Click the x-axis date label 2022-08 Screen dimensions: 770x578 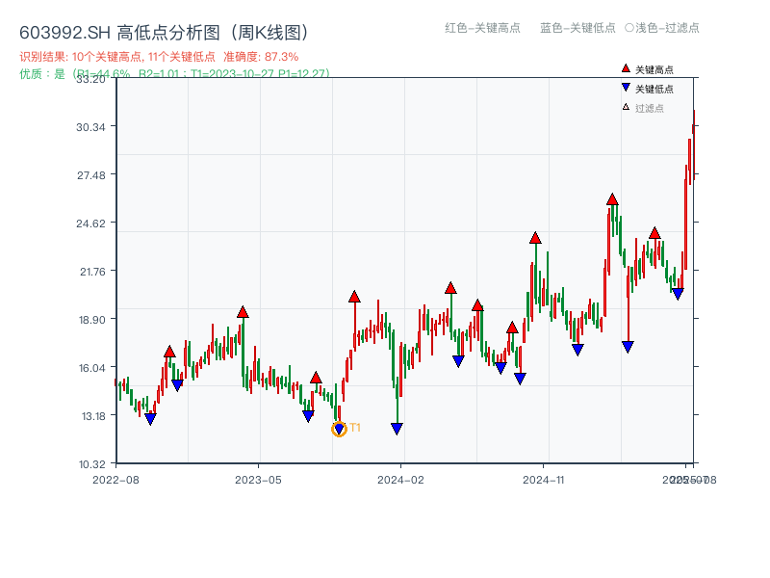click(x=115, y=480)
